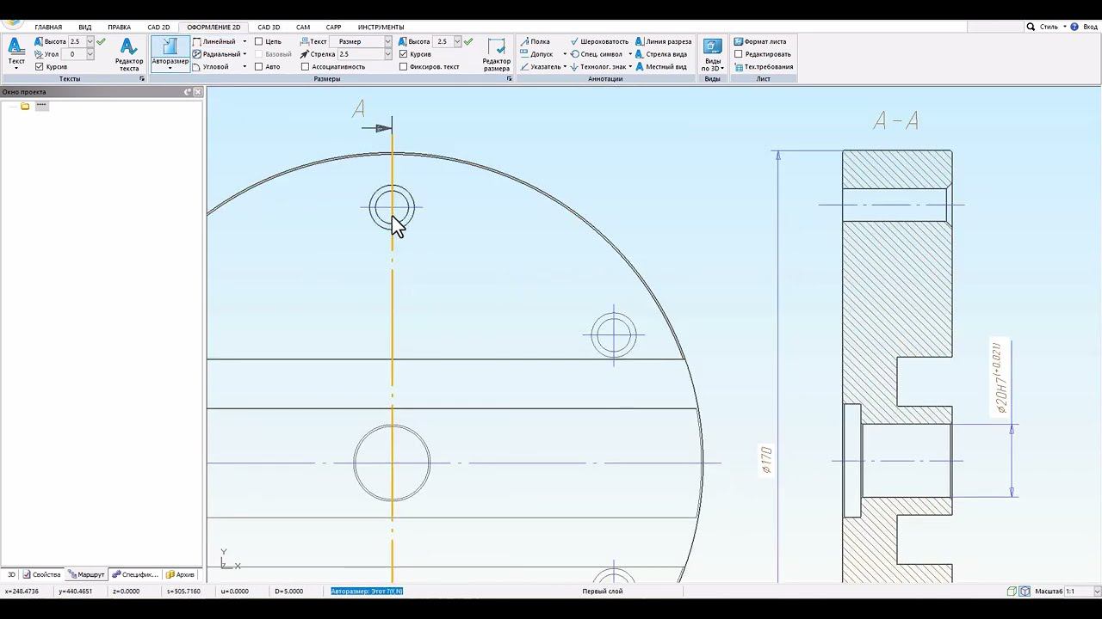1102x619 pixels.
Task: Enable the Авто checkbox
Action: pyautogui.click(x=259, y=66)
